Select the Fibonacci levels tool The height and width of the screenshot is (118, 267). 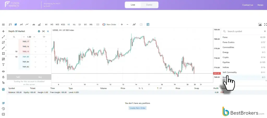click(x=3, y=59)
